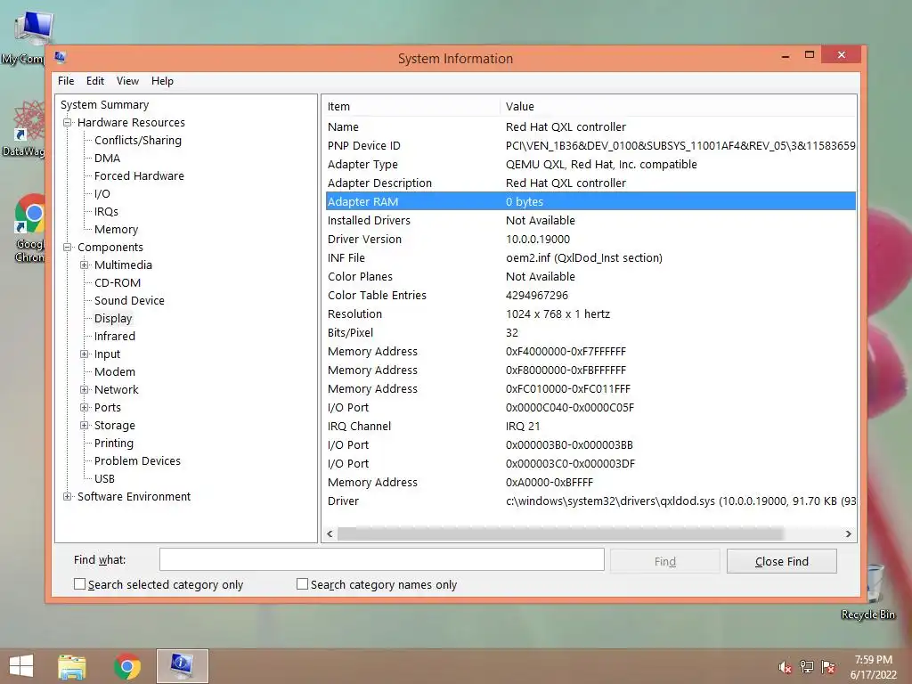This screenshot has width=912, height=684.
Task: Click the details pane horizontal scrollbar thumb
Action: click(561, 534)
